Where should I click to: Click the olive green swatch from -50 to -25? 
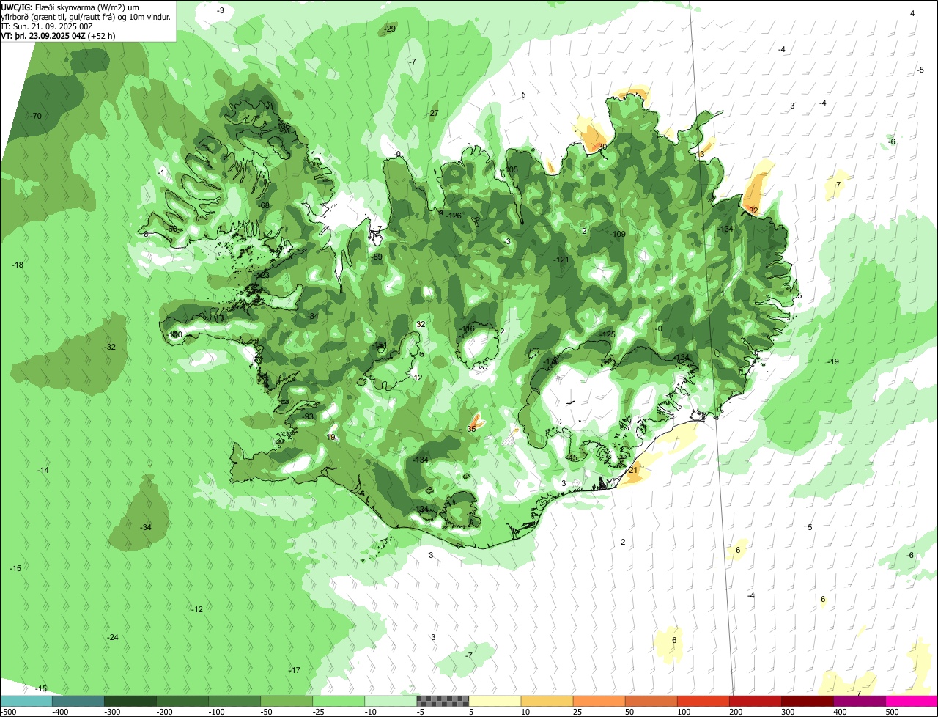point(287,701)
